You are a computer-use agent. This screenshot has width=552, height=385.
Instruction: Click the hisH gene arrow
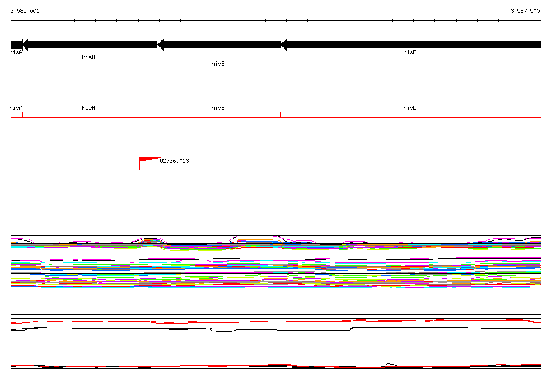click(x=90, y=45)
